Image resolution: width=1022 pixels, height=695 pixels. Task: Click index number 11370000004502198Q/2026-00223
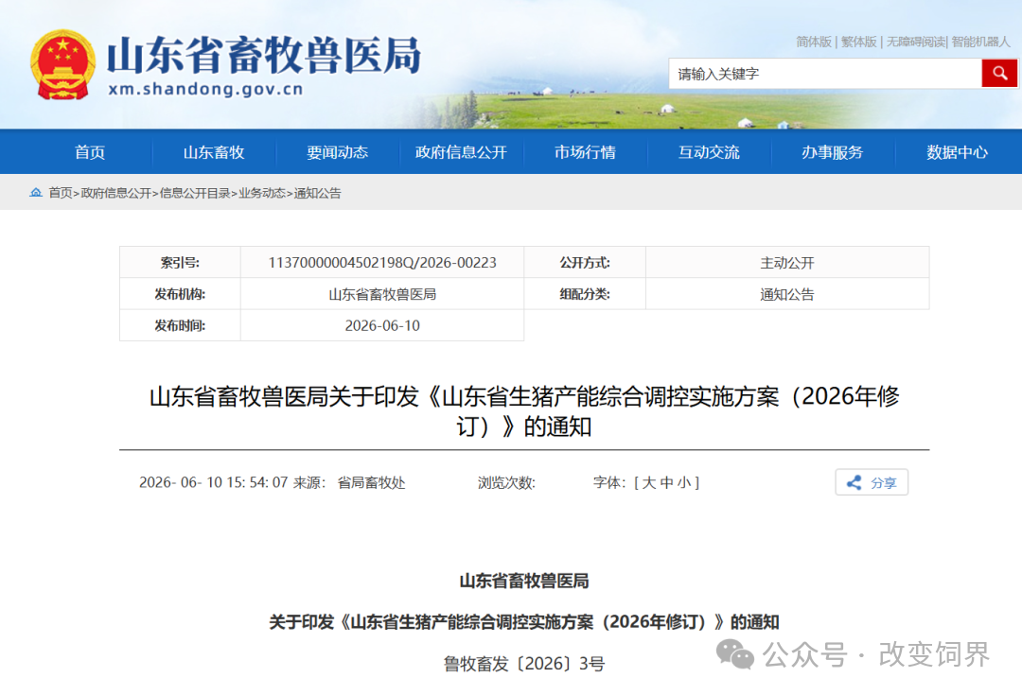382,263
